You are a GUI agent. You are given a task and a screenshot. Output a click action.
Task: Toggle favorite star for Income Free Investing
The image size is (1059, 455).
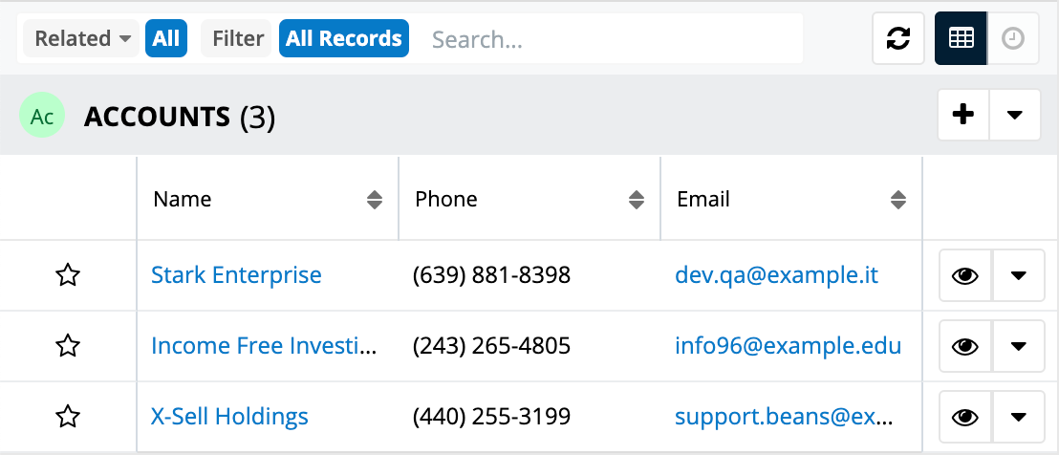point(68,346)
